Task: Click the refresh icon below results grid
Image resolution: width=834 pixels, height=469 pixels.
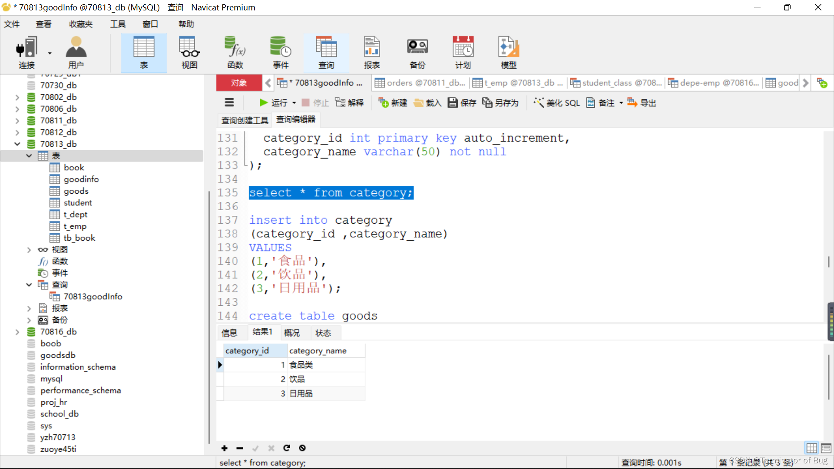Action: [287, 448]
